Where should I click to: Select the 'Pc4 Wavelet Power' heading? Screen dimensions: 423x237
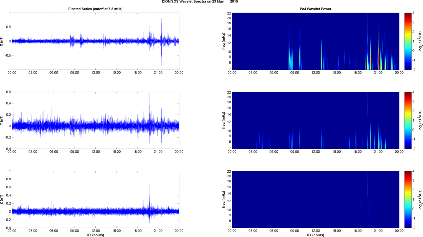point(315,9)
